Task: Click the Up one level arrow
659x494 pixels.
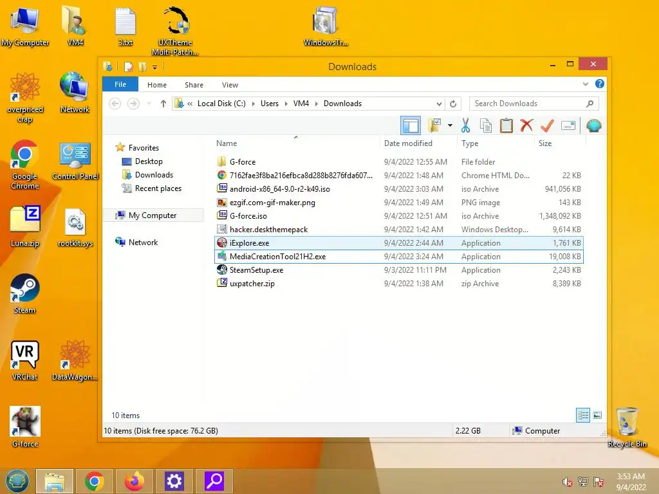Action: coord(163,104)
